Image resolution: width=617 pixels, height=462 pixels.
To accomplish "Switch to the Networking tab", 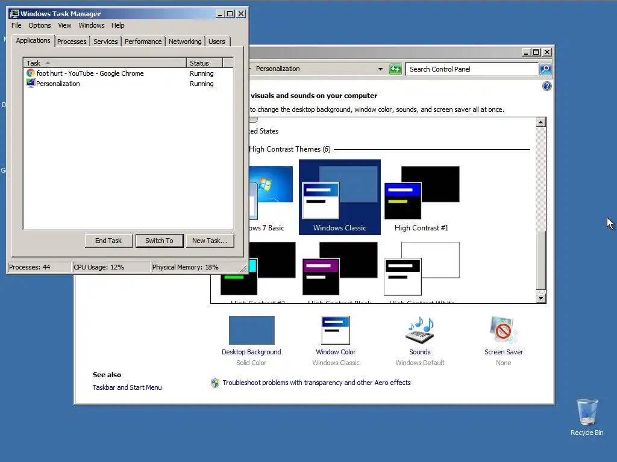I will [x=185, y=42].
